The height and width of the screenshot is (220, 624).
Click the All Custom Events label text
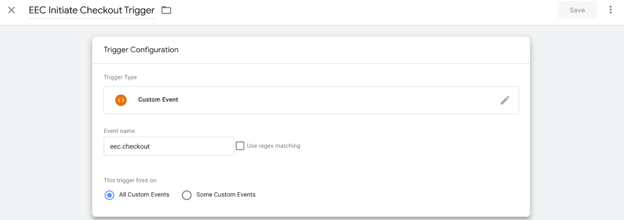[x=144, y=195]
